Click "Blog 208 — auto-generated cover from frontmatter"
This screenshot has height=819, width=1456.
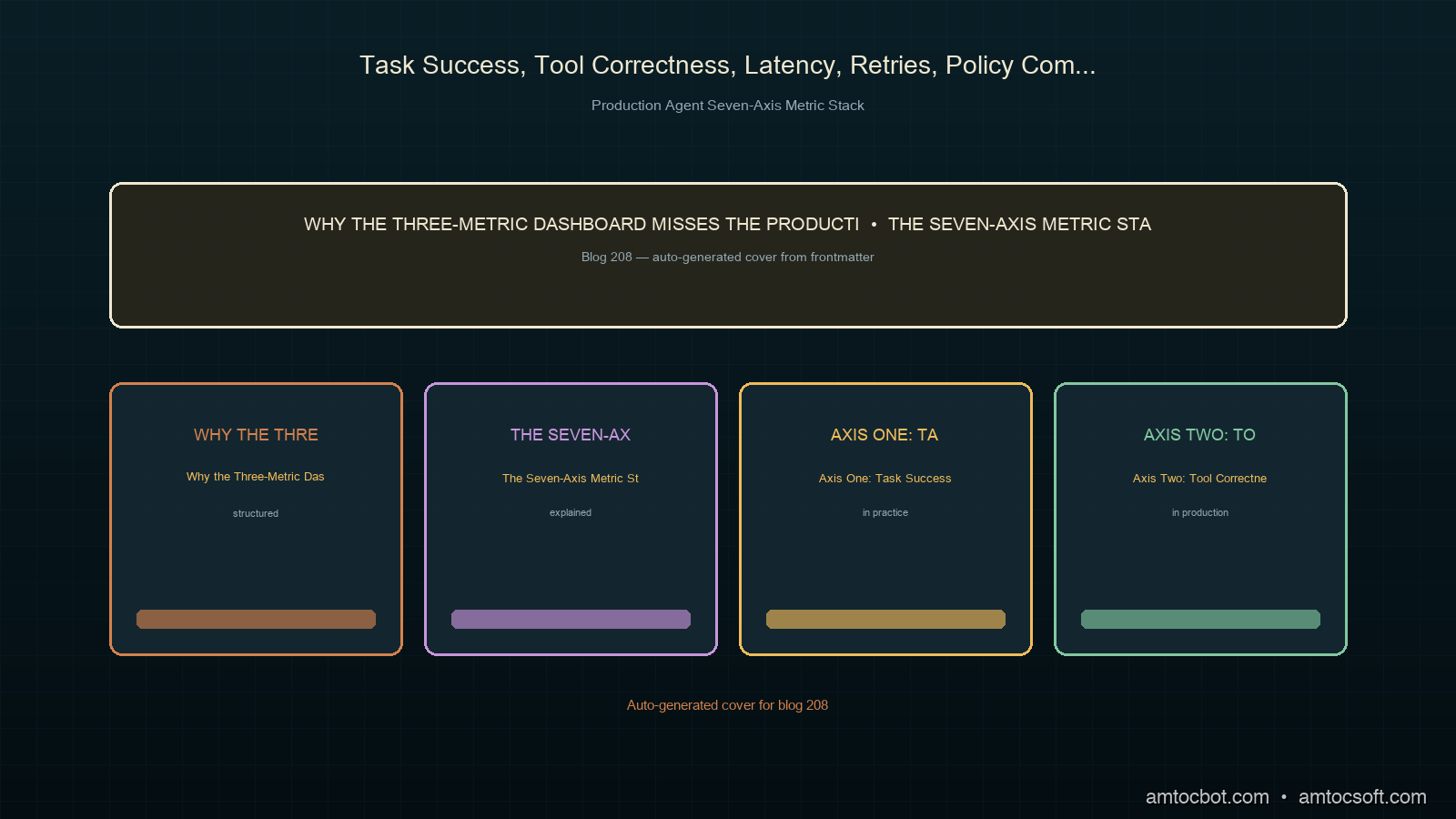pos(727,258)
